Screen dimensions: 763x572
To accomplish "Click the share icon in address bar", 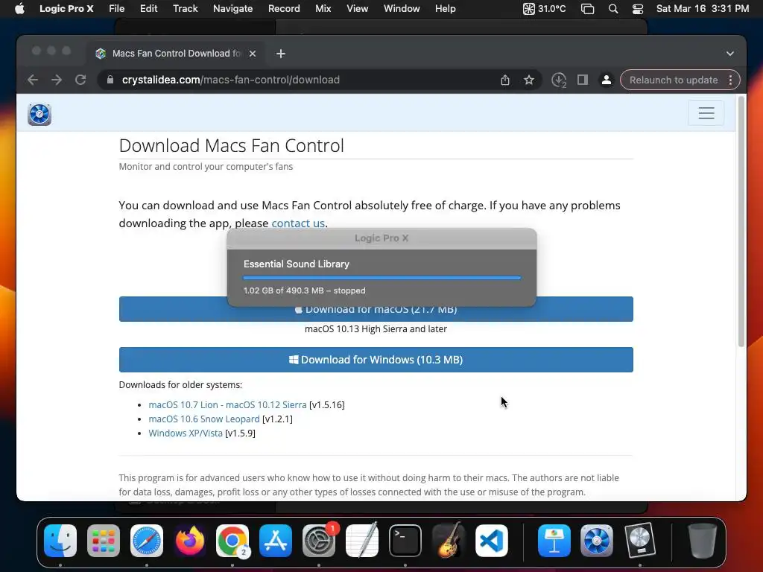I will [505, 80].
